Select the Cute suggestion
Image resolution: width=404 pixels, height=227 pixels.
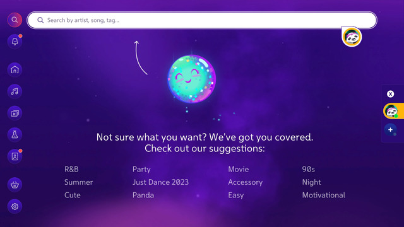pyautogui.click(x=73, y=195)
